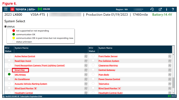Open the Front Radar Sensor system
Screen dimensions: 179x100
click(108, 56)
